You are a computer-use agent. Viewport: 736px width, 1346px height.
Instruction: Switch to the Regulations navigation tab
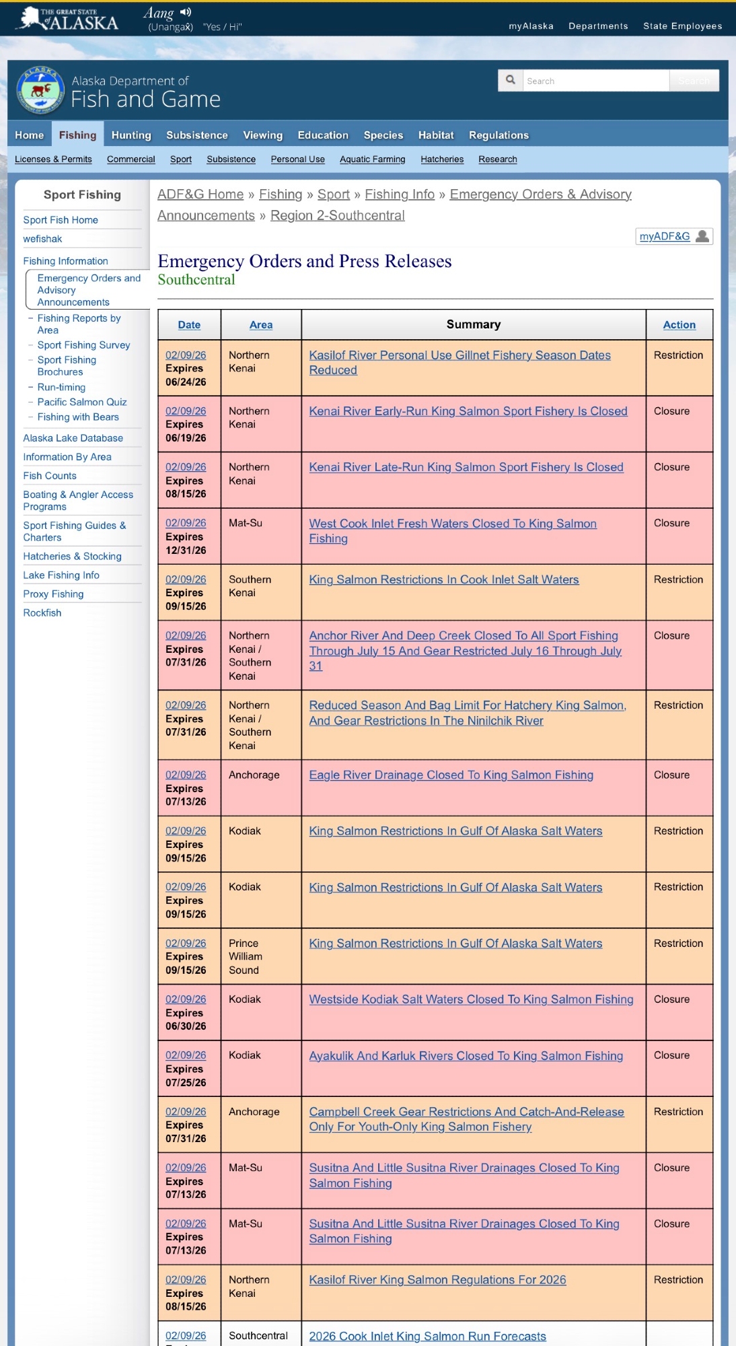coord(499,135)
